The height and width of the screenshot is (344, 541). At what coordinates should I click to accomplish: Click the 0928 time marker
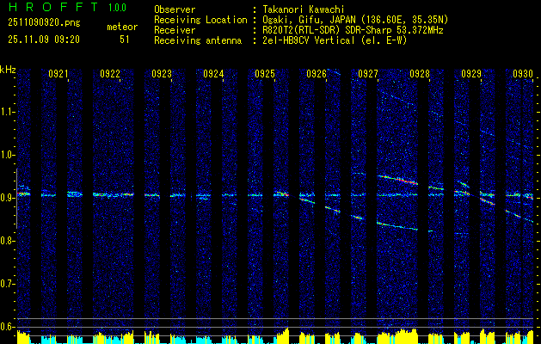pos(420,74)
